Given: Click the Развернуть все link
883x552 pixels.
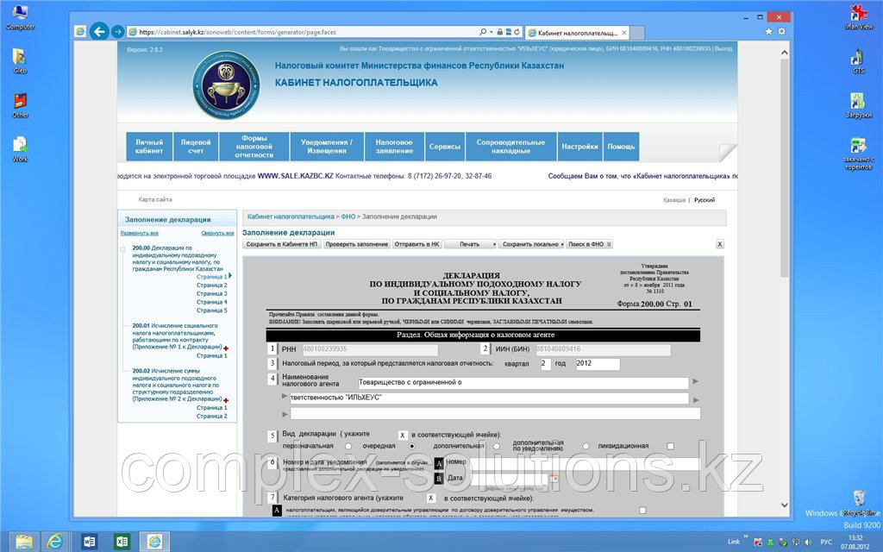Looking at the screenshot, I should pos(139,233).
